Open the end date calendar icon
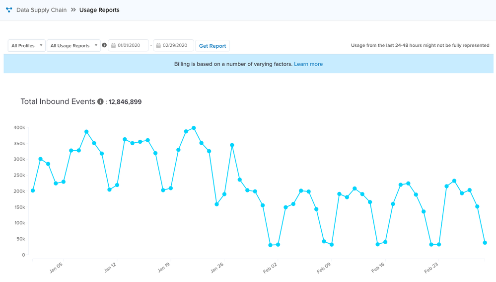 tap(158, 46)
